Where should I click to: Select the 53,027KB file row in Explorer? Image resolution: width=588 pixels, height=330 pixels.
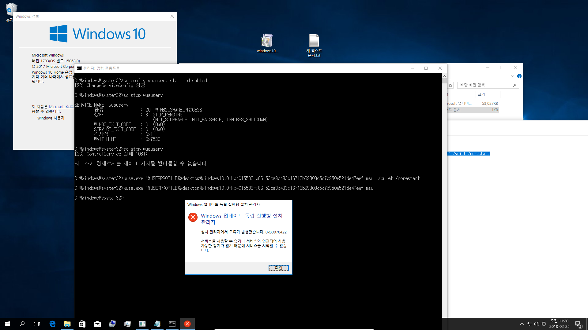tap(473, 104)
